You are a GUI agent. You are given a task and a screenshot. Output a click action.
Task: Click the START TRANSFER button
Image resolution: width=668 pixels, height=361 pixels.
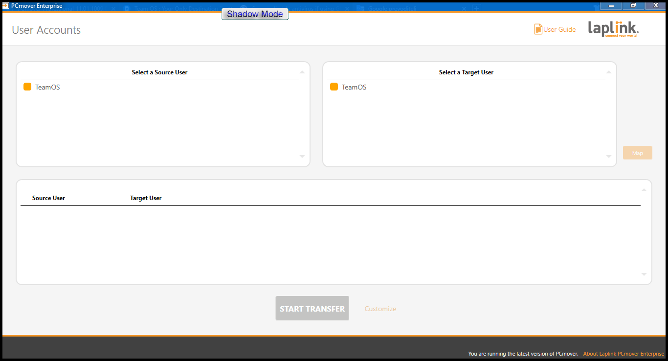pos(312,309)
